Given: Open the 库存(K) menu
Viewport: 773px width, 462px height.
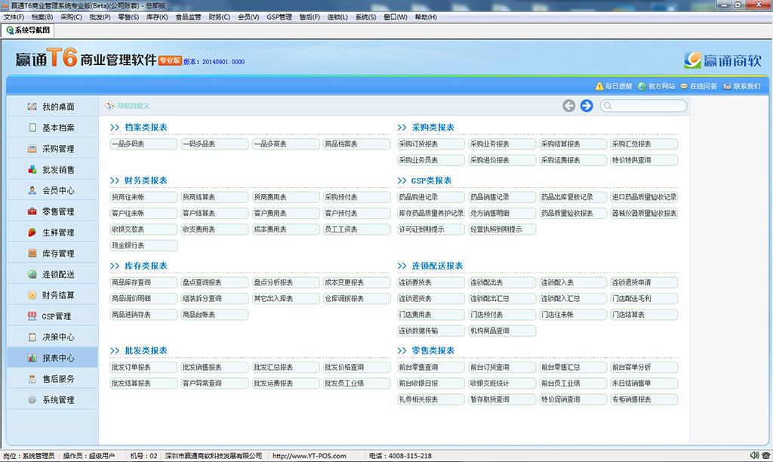Looking at the screenshot, I should (x=157, y=17).
